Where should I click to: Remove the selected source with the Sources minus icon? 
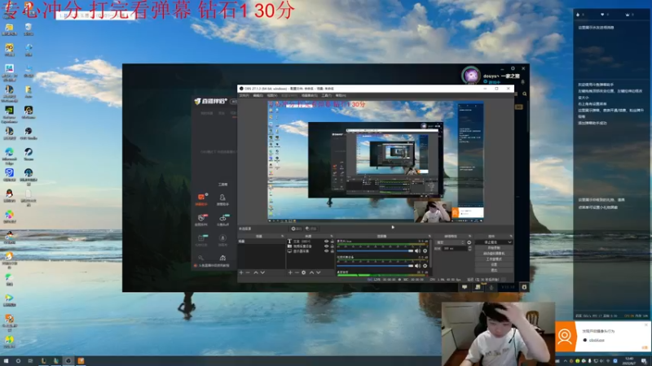(297, 272)
